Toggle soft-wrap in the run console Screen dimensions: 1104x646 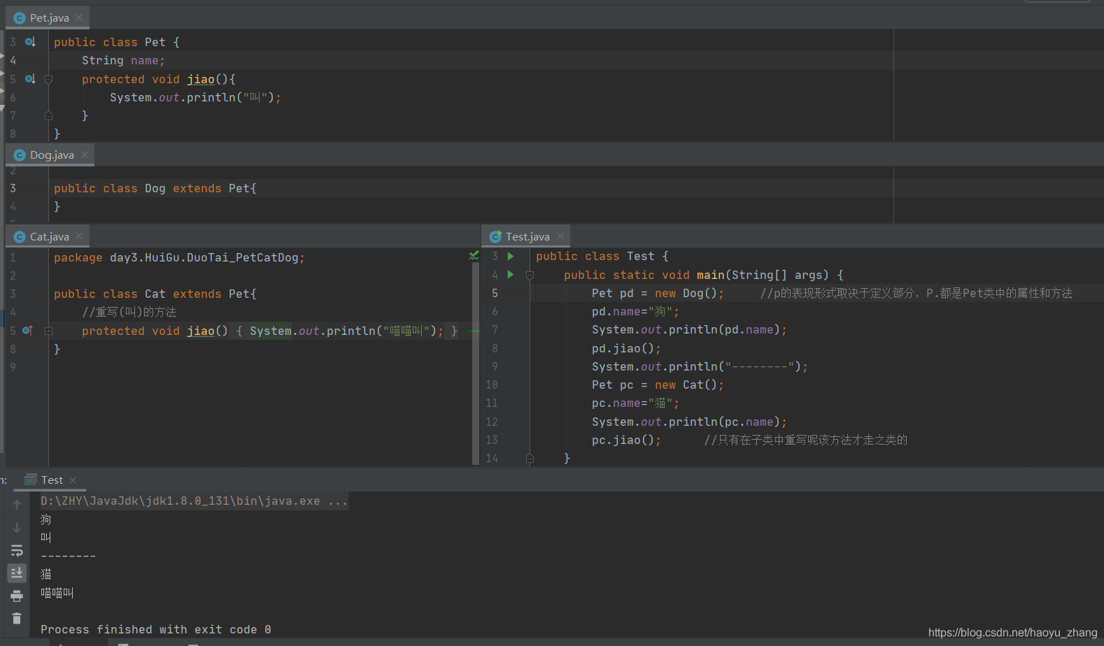point(17,551)
